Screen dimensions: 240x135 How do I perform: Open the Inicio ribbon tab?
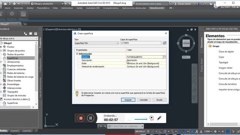tap(7, 8)
